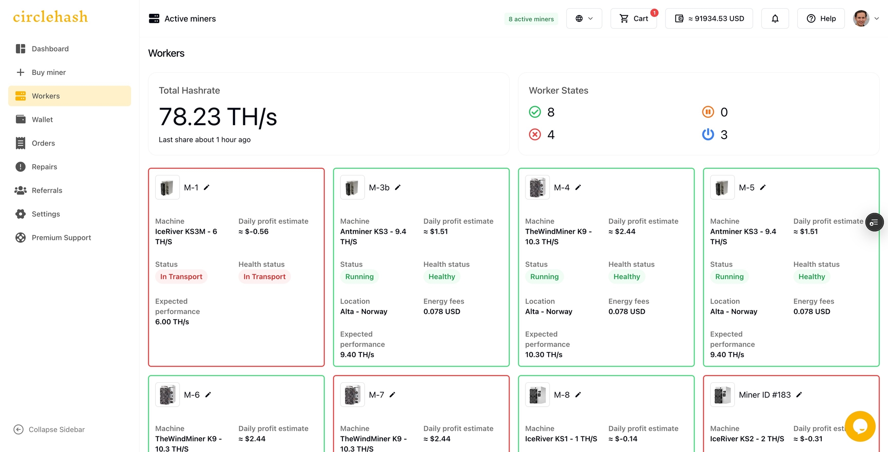Click the circlehash logo
Viewport: 888px width, 452px height.
(50, 17)
